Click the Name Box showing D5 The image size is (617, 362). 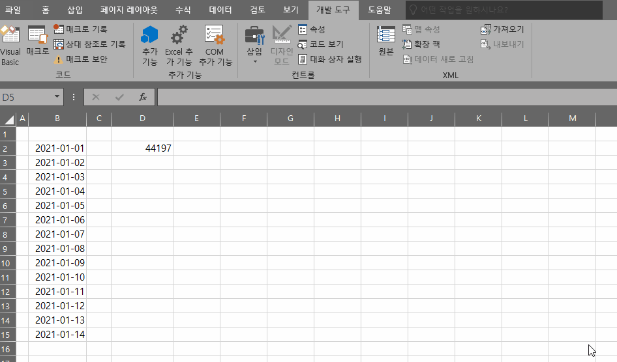26,97
